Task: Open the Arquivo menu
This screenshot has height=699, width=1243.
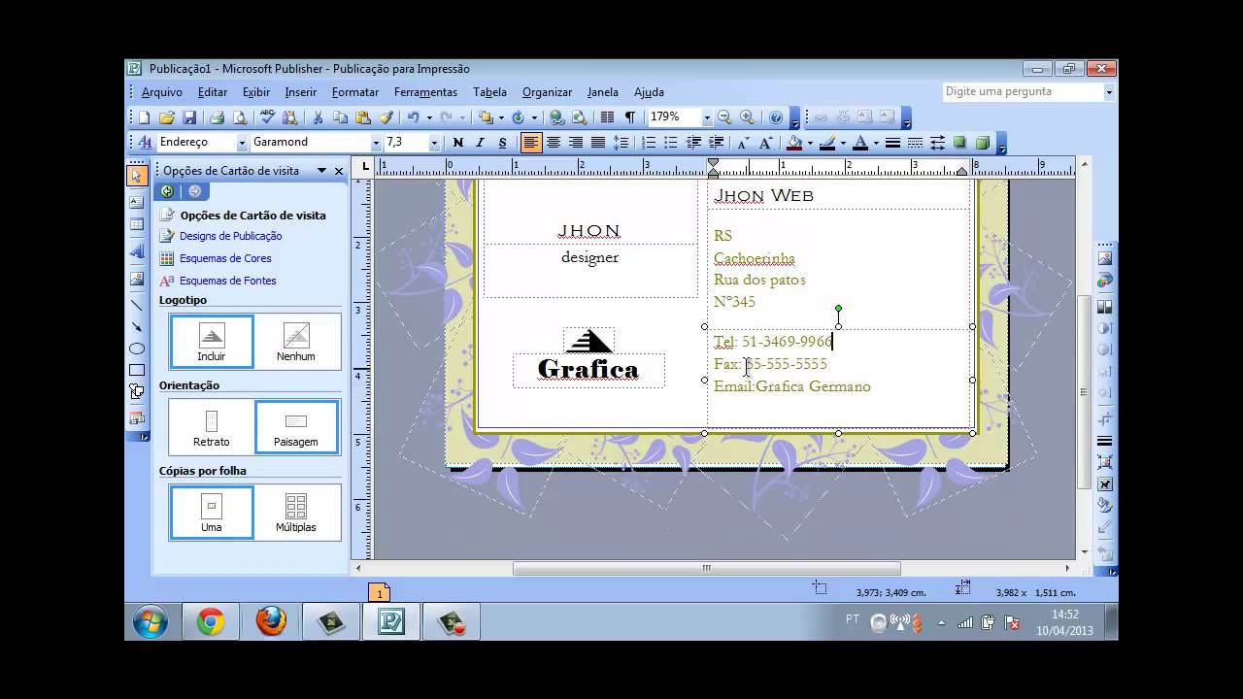Action: tap(162, 92)
